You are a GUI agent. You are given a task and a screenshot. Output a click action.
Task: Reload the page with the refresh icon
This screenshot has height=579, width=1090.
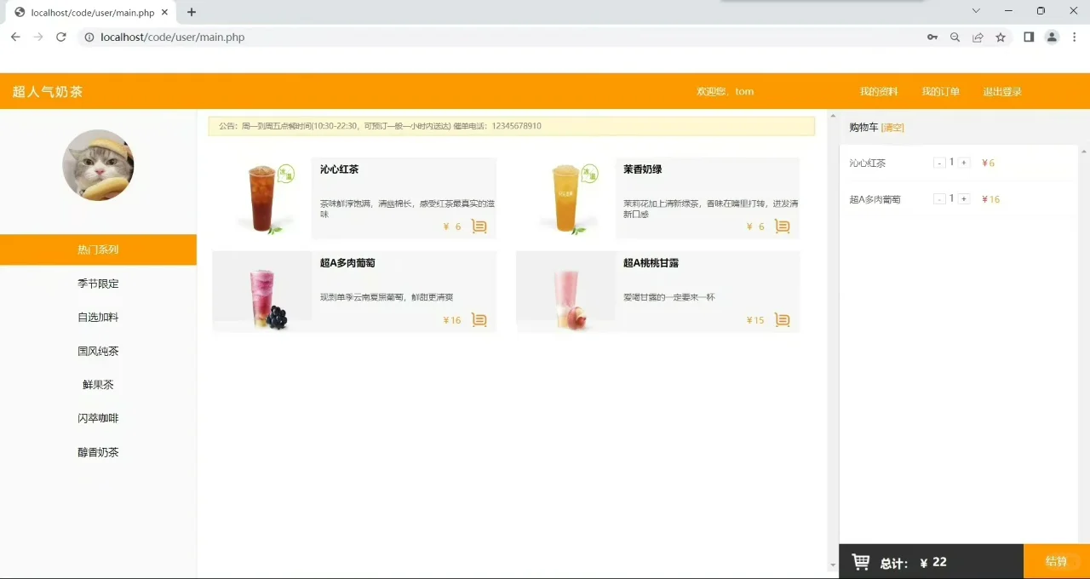(x=60, y=37)
